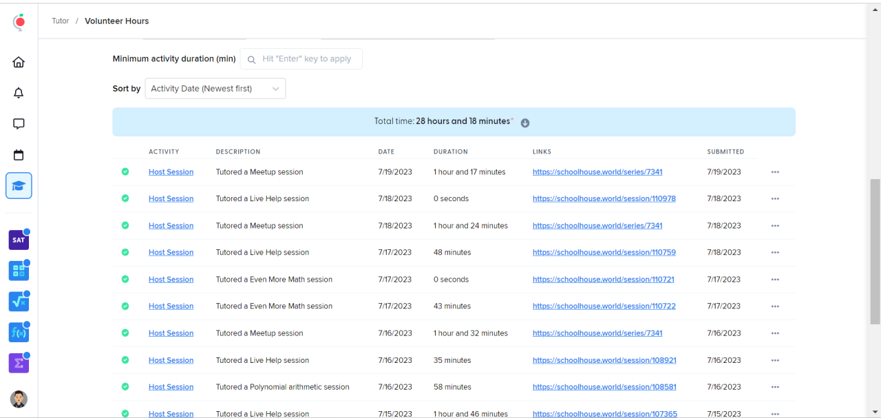Open three-dot menu for 7/19/2023 Meetup session
This screenshot has height=418, width=881.
775,172
